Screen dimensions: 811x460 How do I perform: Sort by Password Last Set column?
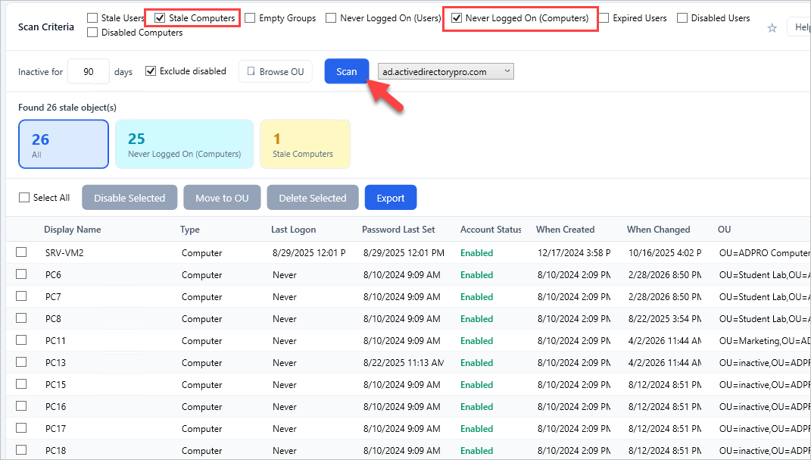398,229
